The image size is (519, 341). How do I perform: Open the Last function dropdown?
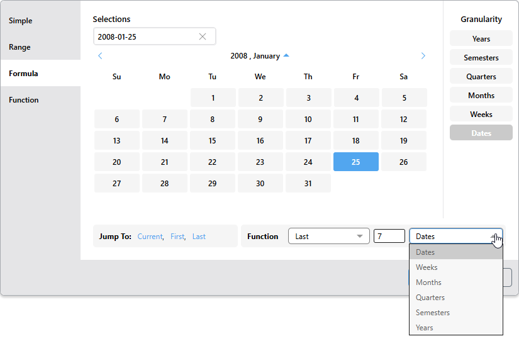[328, 237]
